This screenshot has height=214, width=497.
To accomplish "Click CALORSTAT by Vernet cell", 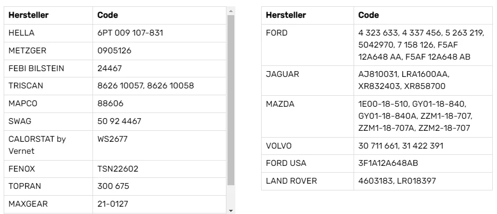I will click(x=48, y=145).
